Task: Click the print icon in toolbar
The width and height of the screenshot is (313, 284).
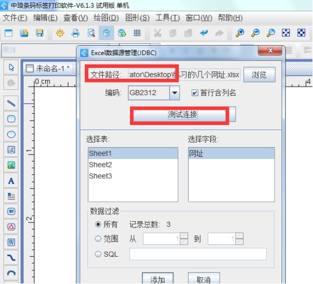Action: [76, 33]
